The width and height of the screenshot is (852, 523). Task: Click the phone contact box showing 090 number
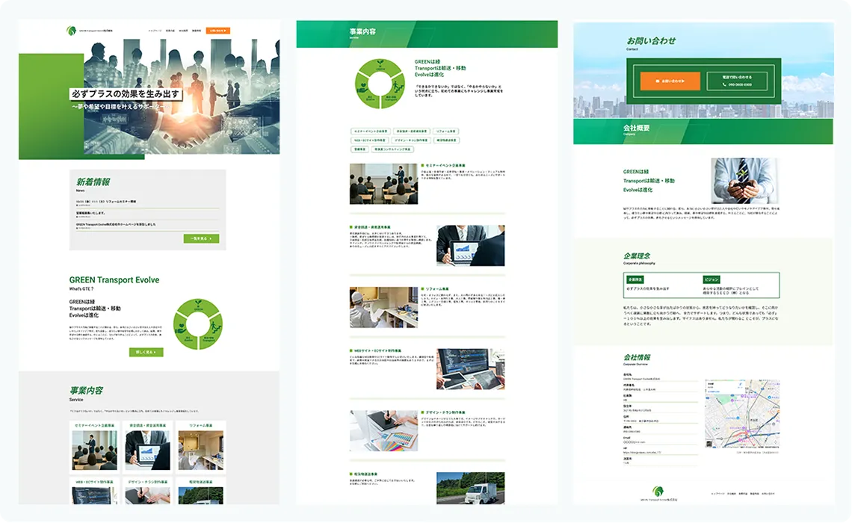[x=737, y=81]
